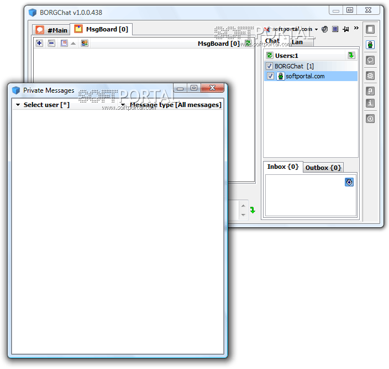The width and height of the screenshot is (389, 369).
Task: Open the Select user [*] dropdown
Action: click(43, 105)
